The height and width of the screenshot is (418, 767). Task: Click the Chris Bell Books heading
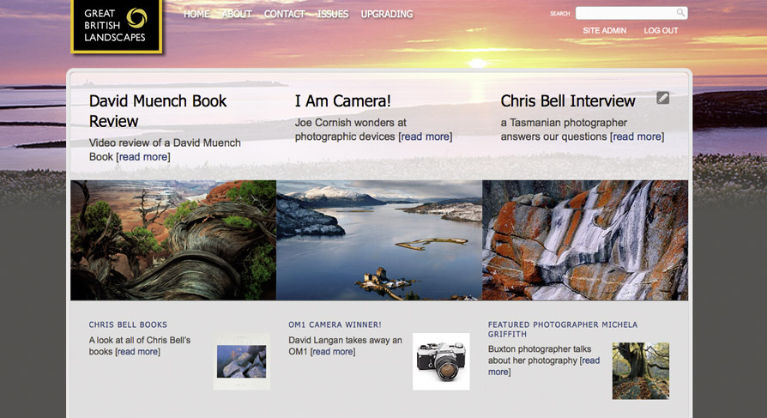[128, 325]
